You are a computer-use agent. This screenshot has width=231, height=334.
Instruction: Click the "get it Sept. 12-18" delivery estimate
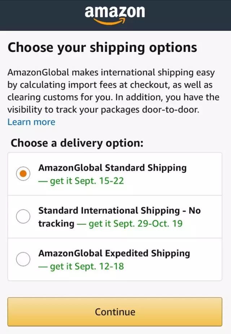[x=87, y=267]
